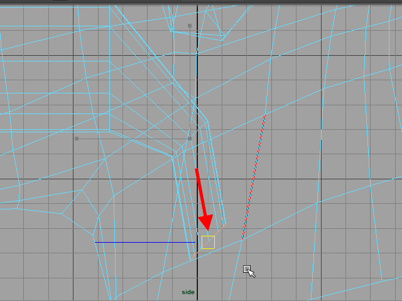The height and width of the screenshot is (301, 402).
Task: Click the blue horizontal Z-axis manipulator line
Action: (x=145, y=242)
